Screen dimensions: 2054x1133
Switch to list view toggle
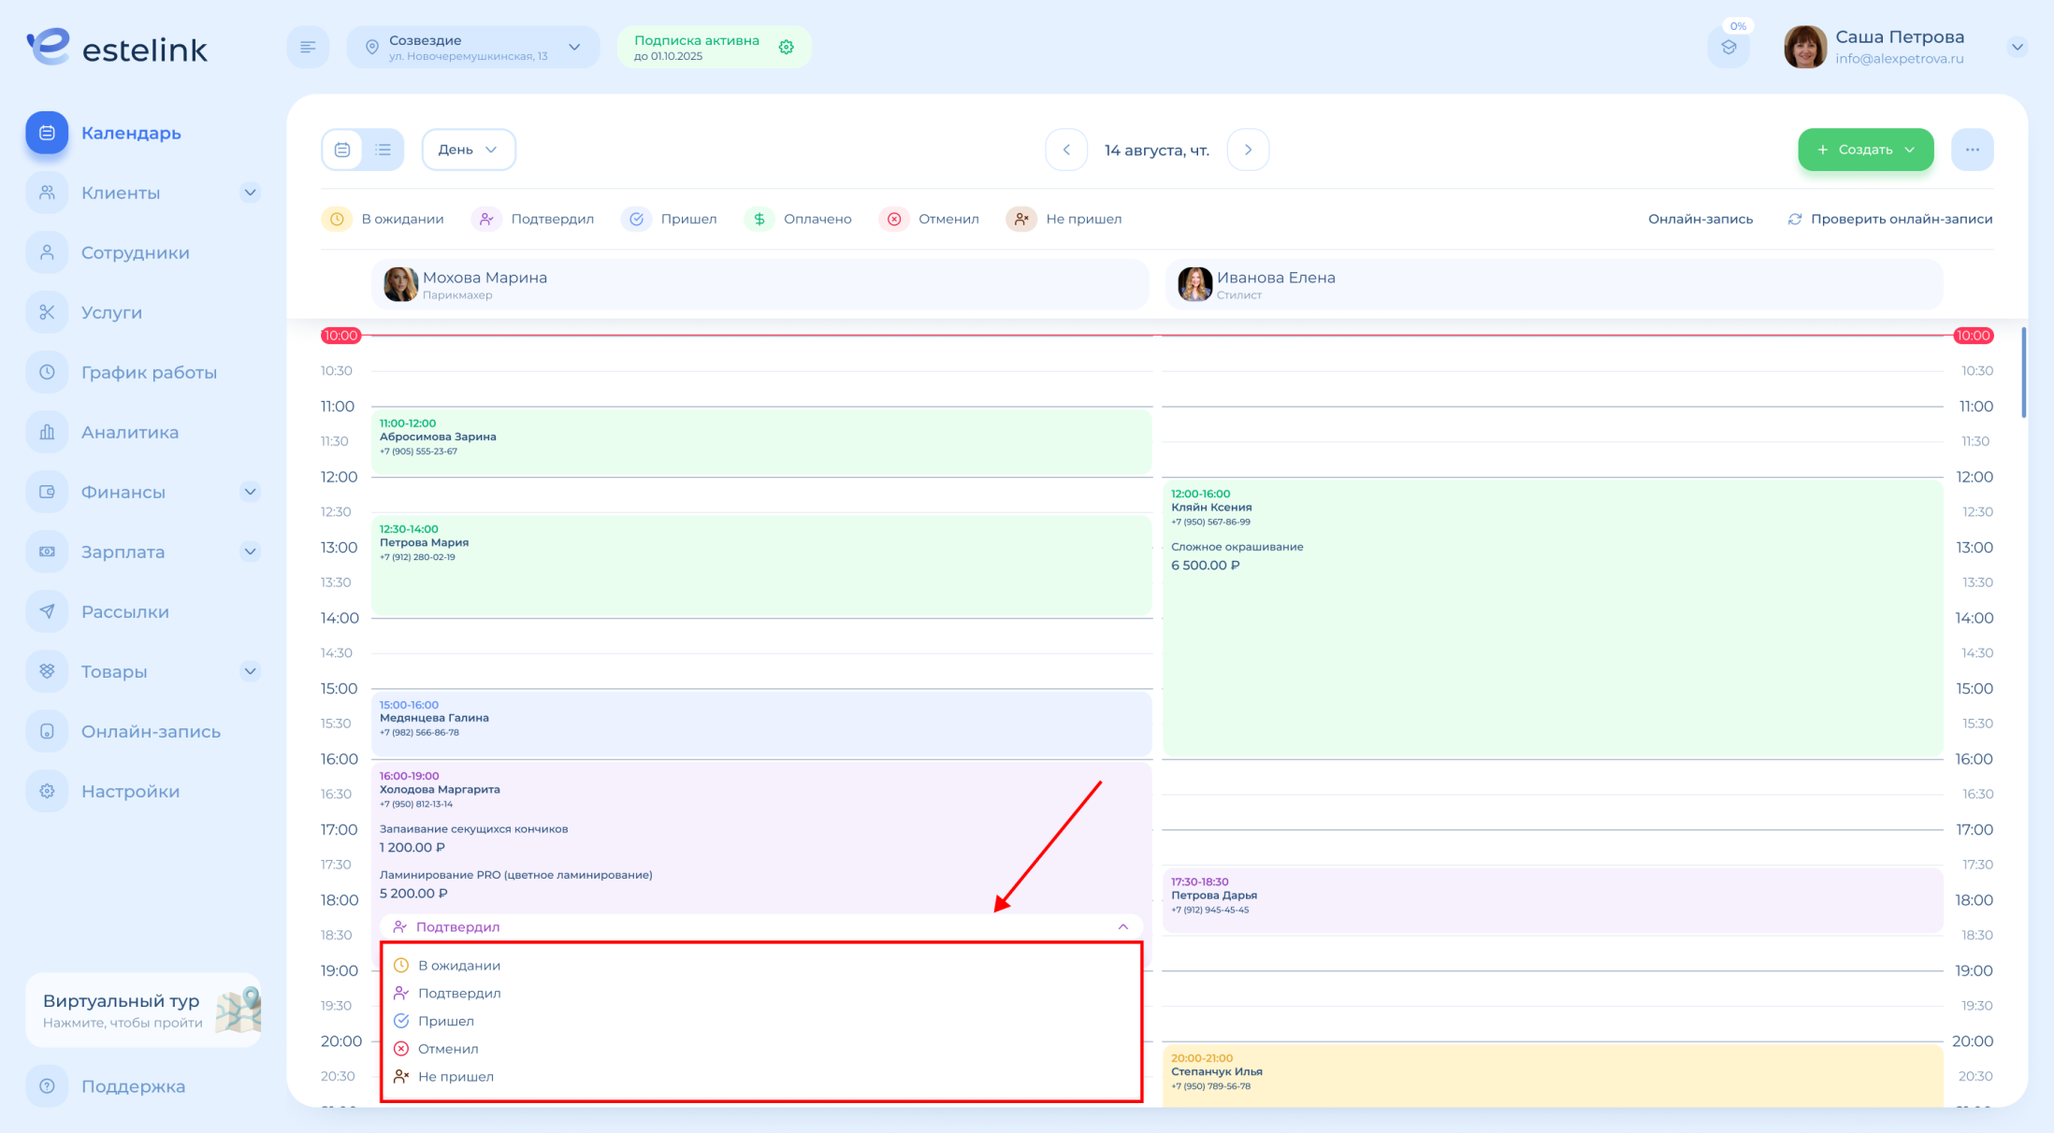pyautogui.click(x=383, y=150)
